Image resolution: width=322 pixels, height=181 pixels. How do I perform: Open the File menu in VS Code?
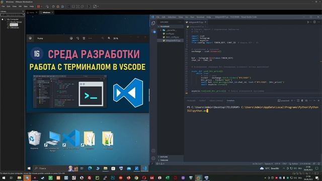(x=157, y=17)
